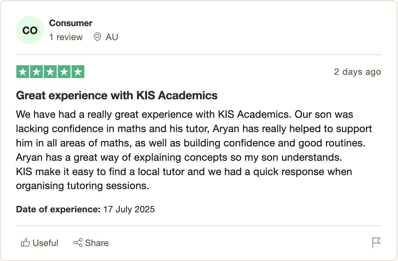Viewport: 398px width, 261px height.
Task: Click the '2 days ago' timestamp
Action: (x=358, y=72)
